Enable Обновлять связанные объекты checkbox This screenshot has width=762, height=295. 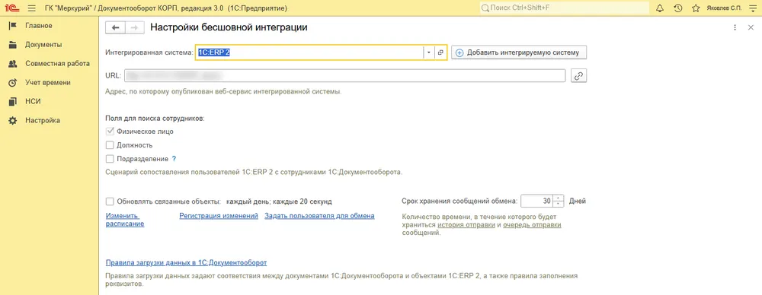[x=109, y=201]
